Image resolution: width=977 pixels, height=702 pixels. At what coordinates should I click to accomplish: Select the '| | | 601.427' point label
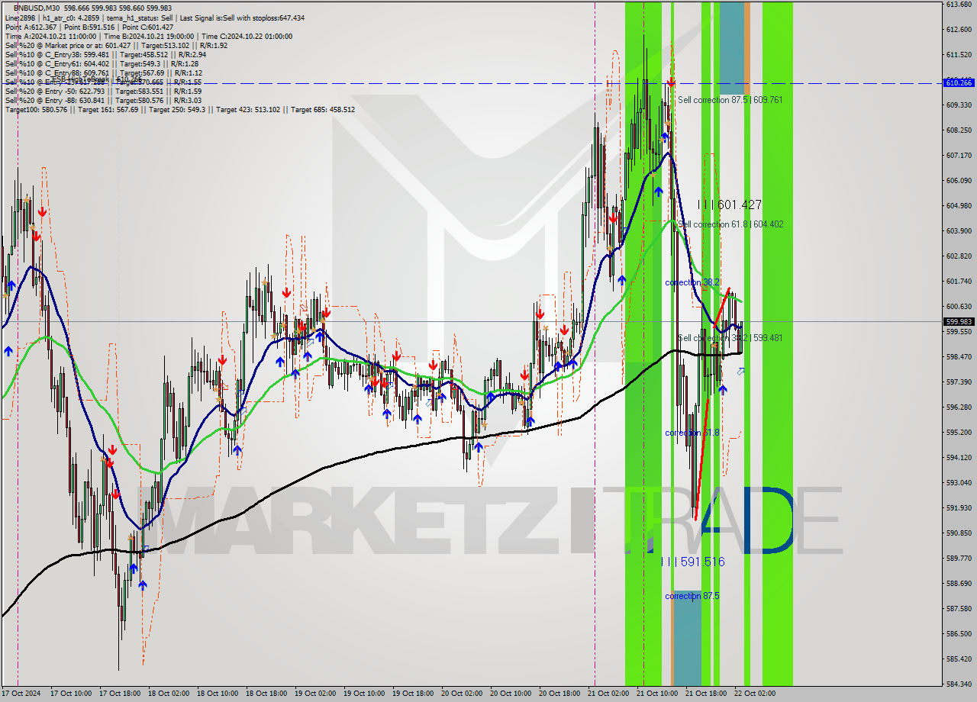(x=730, y=204)
